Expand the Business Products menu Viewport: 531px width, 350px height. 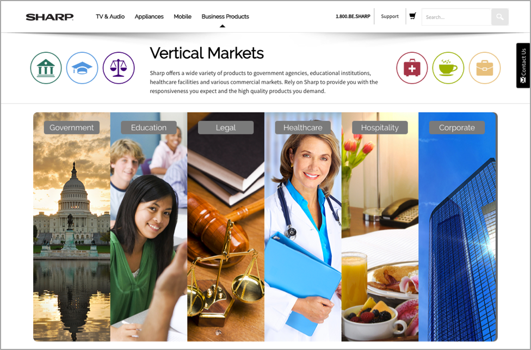225,16
